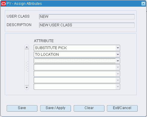Image resolution: width=147 pixels, height=117 pixels.
Task: Click the Exit/Cancel button
Action: (122, 108)
